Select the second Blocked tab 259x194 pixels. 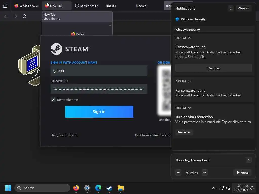click(141, 6)
